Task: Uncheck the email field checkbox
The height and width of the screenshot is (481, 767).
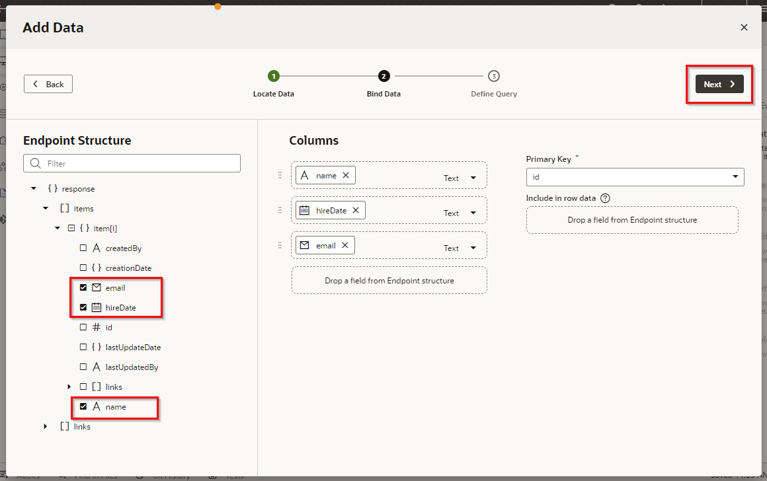Action: [x=83, y=287]
